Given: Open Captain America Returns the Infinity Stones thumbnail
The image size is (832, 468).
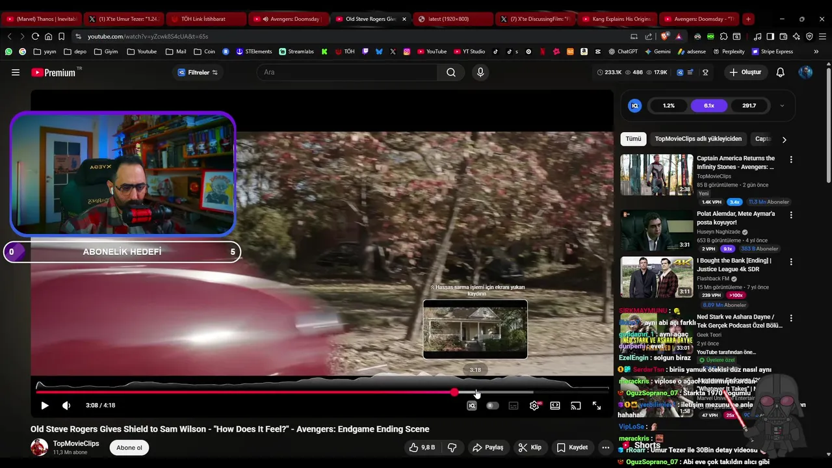Looking at the screenshot, I should pyautogui.click(x=656, y=175).
